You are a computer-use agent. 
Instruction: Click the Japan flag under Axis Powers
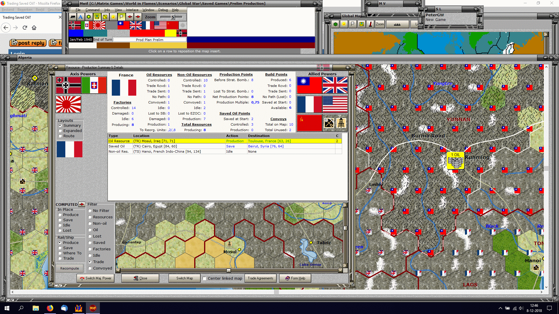68,104
